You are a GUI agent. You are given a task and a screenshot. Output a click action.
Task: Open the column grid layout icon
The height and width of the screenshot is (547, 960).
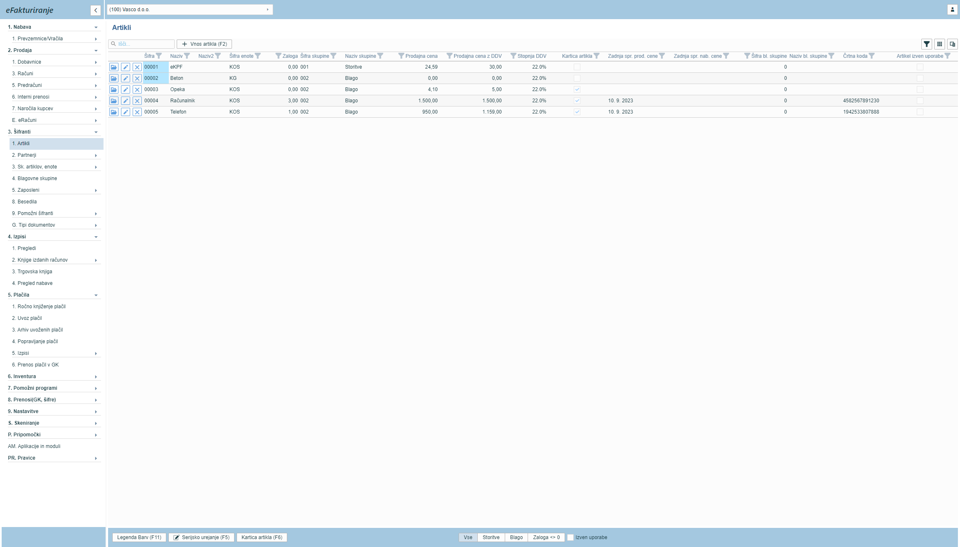940,44
